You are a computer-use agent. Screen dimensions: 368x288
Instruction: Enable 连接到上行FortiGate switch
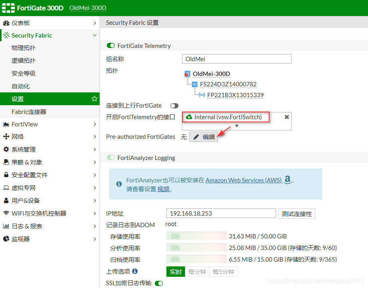pos(174,106)
